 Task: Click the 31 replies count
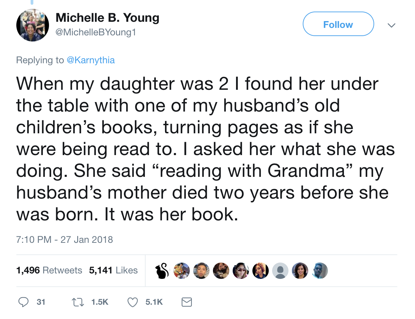(41, 302)
